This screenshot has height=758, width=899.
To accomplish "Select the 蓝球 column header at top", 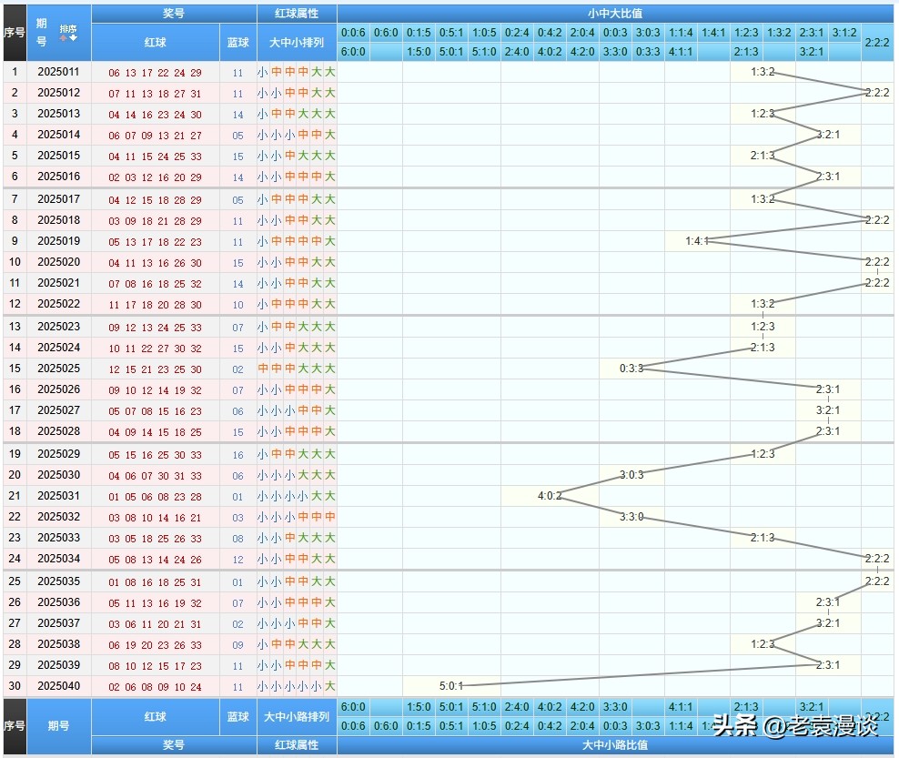I will coord(237,42).
